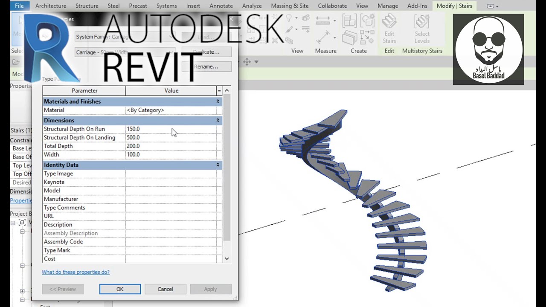Click the Create Similar icon

click(x=367, y=38)
